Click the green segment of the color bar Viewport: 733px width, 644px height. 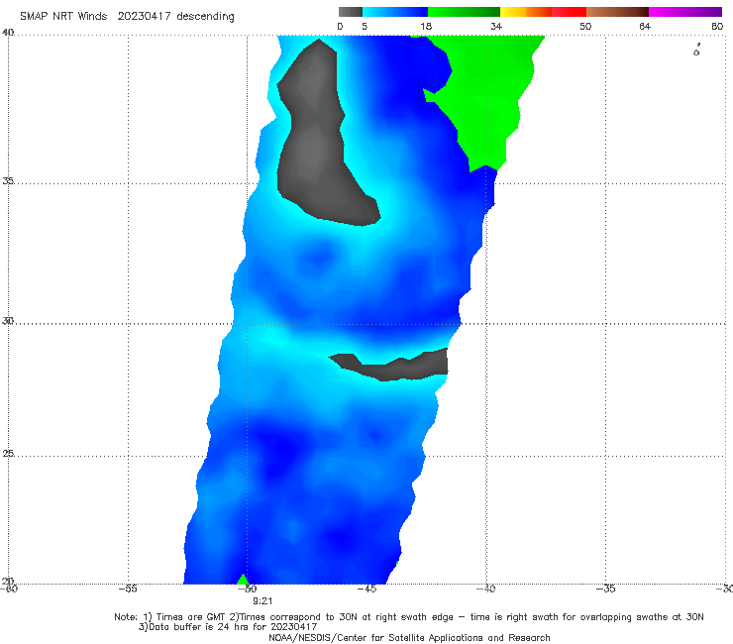(x=464, y=12)
